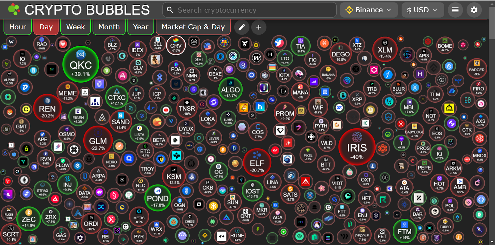Select the AMB -8.9% bubble
The image size is (495, 245).
click(x=460, y=187)
